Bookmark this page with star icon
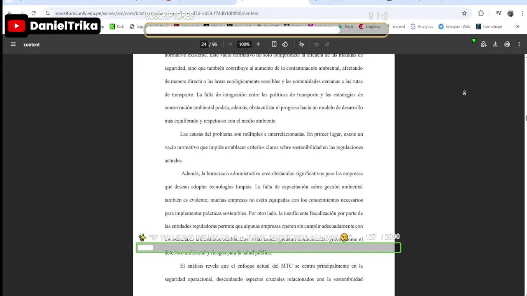This screenshot has width=527, height=296. coord(464,13)
